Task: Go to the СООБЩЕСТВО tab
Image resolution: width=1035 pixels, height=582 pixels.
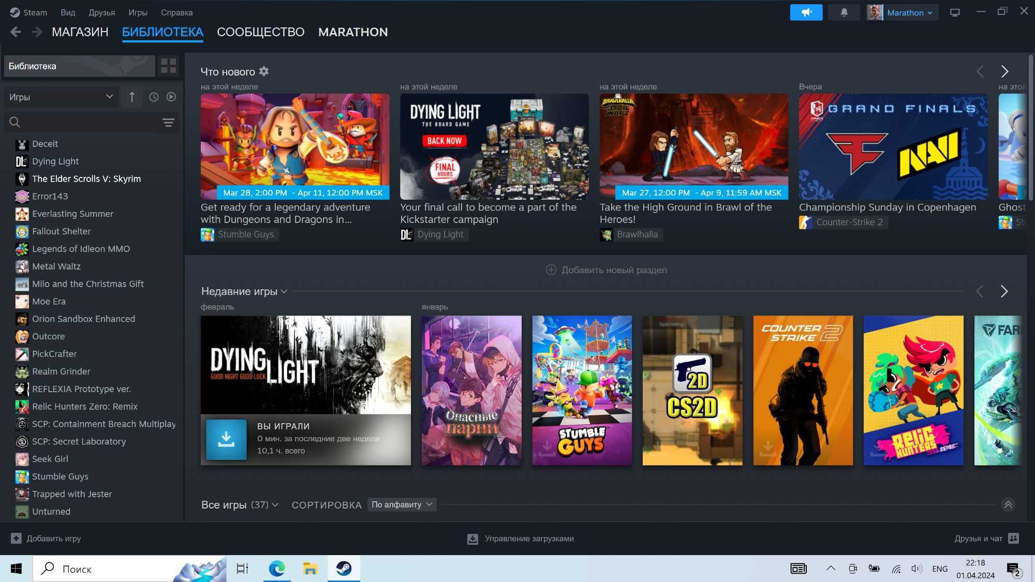Action: (260, 32)
